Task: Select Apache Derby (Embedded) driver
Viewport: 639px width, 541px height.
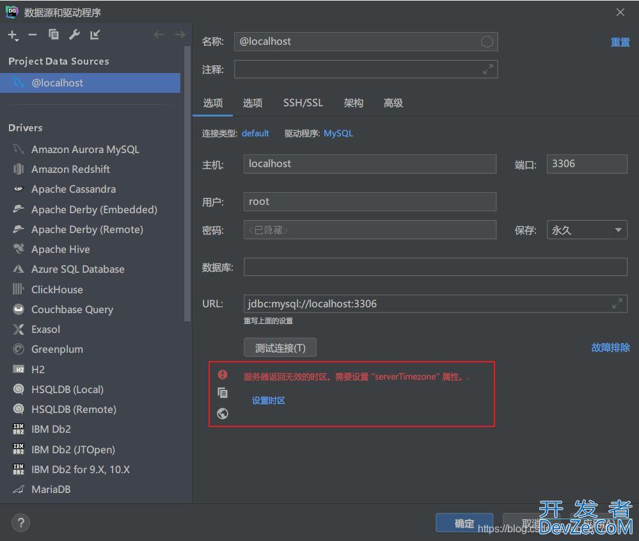Action: click(91, 210)
